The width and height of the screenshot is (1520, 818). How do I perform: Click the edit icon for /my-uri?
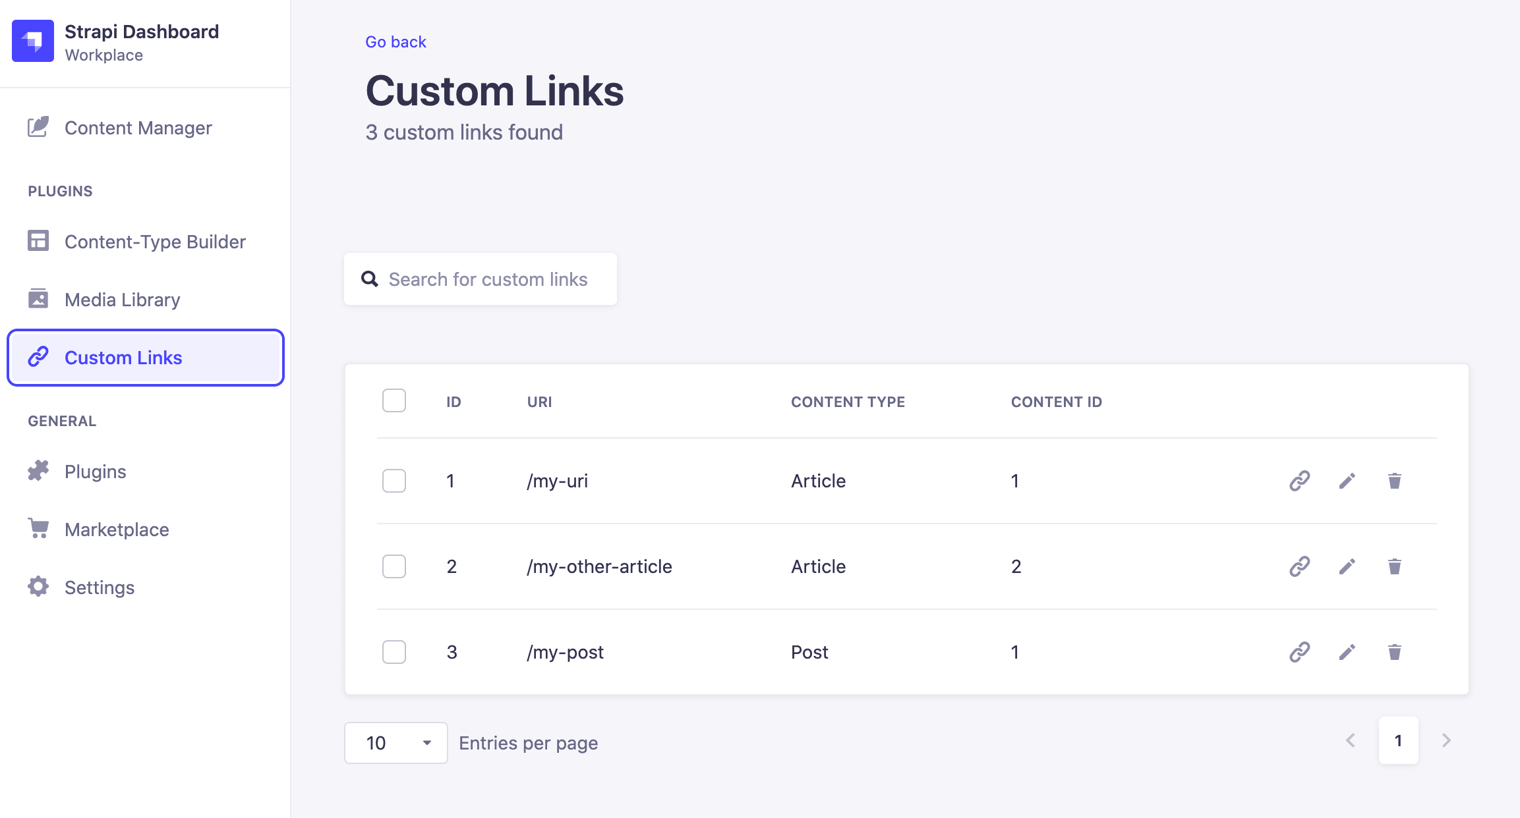coord(1348,481)
